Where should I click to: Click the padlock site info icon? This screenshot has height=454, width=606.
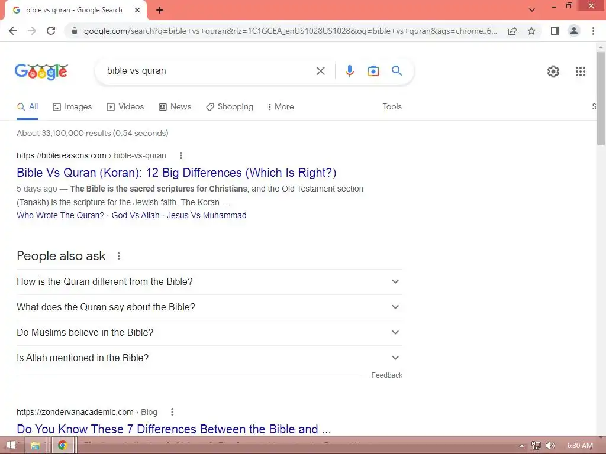coord(75,31)
